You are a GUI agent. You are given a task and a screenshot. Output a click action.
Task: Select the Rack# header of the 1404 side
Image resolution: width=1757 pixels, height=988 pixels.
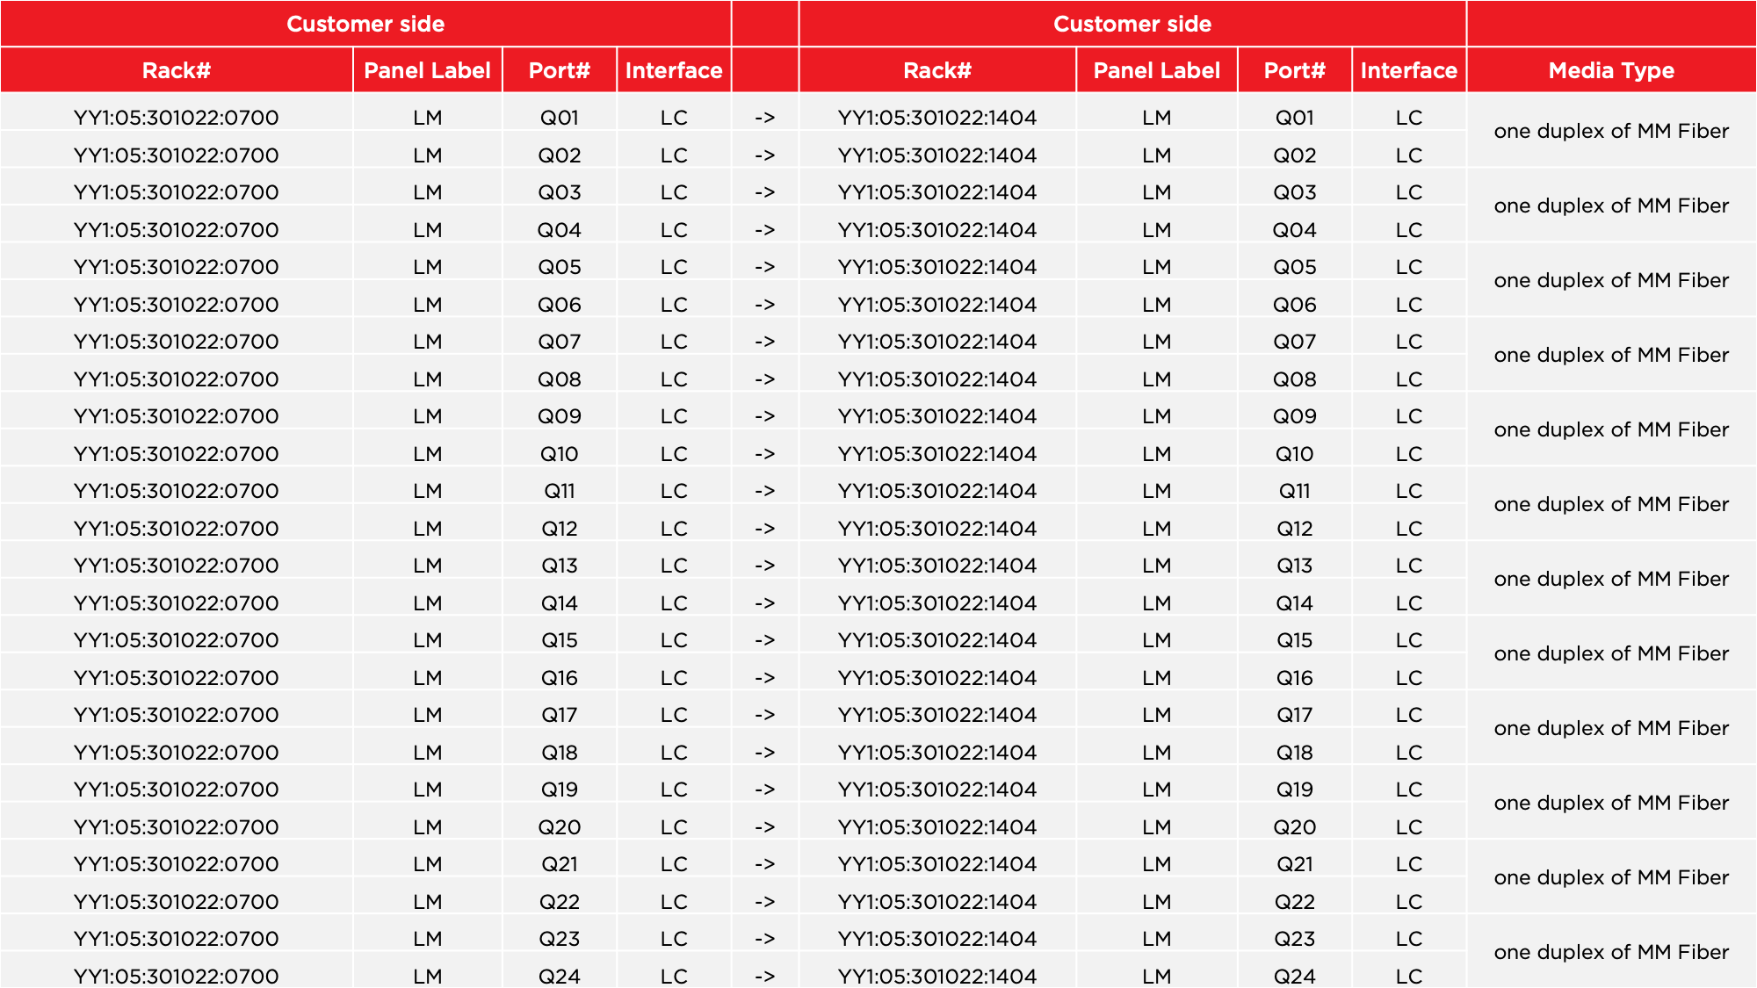937,70
